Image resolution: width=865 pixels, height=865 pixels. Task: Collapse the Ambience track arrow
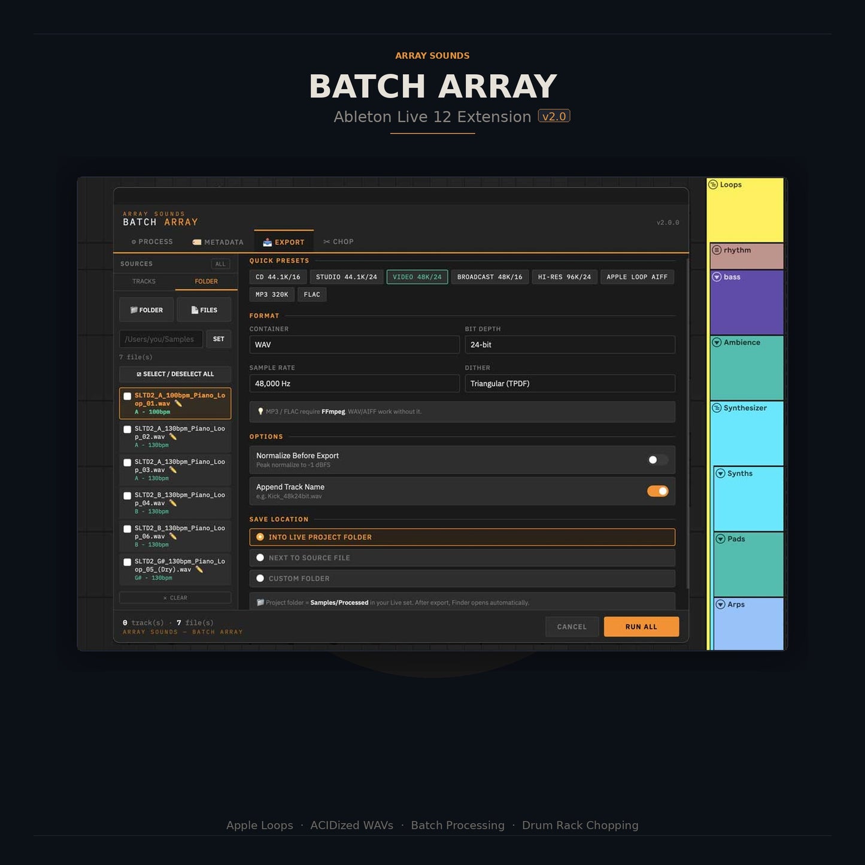[717, 342]
